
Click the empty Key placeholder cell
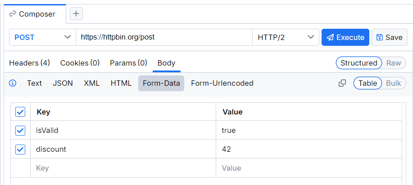[122, 168]
